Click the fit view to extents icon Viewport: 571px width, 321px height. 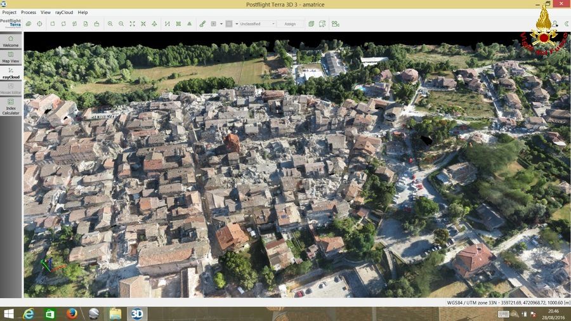click(x=133, y=24)
